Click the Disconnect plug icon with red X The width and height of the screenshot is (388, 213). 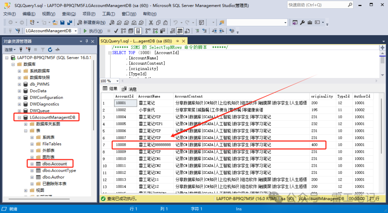(28, 50)
